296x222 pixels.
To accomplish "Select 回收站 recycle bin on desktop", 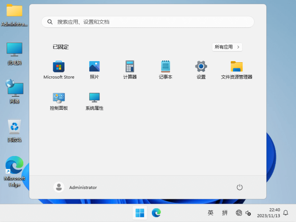I will (x=14, y=131).
